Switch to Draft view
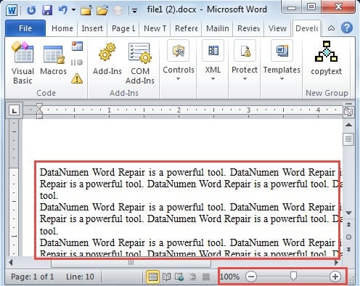 click(206, 277)
